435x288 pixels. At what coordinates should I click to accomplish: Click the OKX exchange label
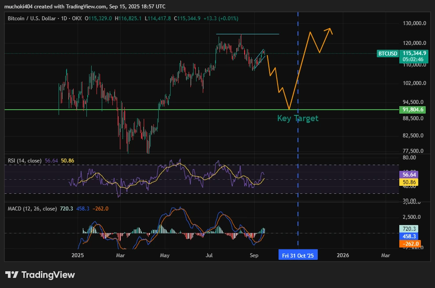click(x=77, y=18)
